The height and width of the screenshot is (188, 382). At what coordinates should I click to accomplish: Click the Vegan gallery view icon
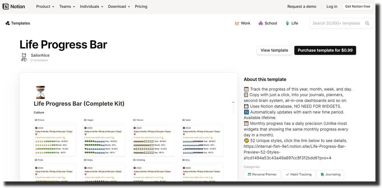[85, 120]
